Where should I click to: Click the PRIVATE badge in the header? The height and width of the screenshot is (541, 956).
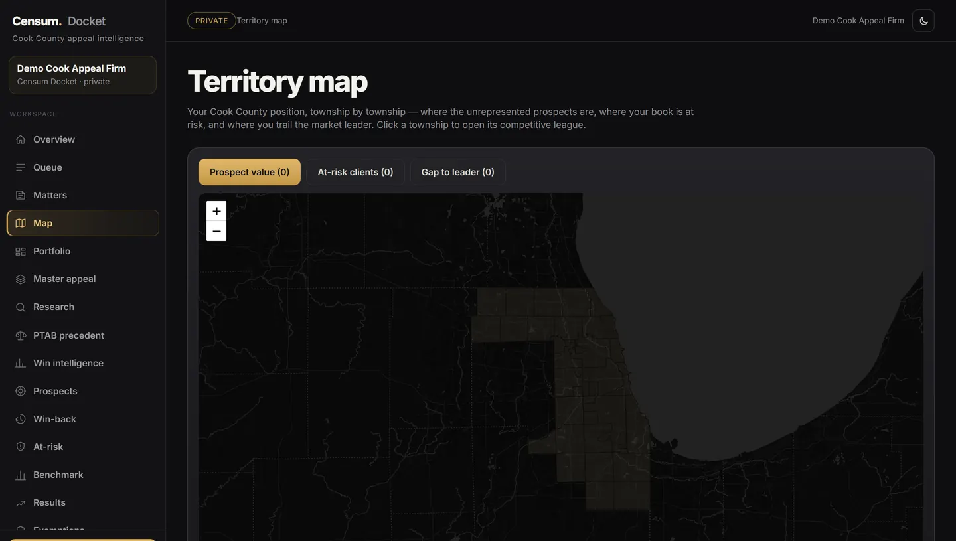click(212, 21)
